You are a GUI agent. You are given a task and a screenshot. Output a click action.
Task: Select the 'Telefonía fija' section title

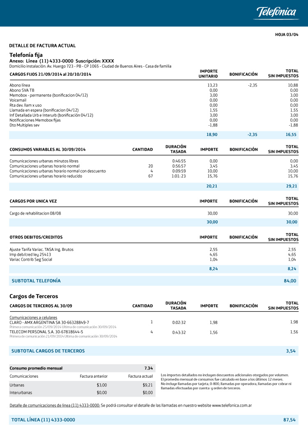coord(26,55)
